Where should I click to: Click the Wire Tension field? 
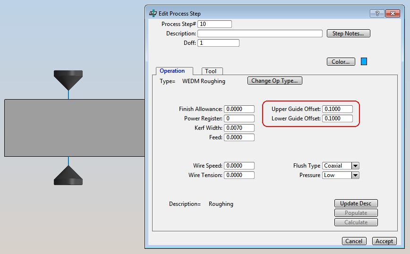(x=239, y=175)
